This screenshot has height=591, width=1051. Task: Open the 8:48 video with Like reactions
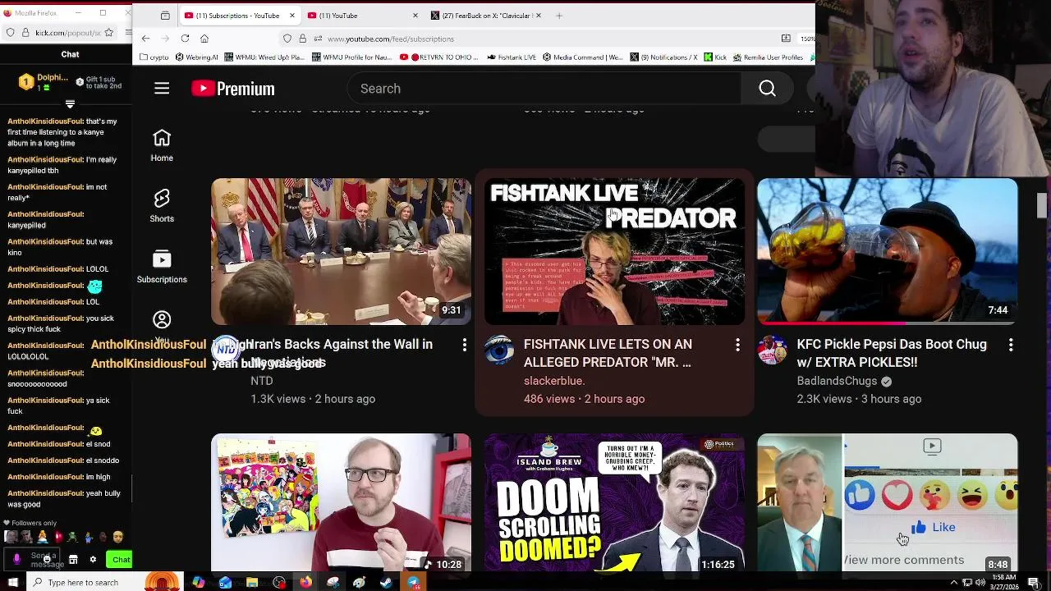(x=888, y=502)
